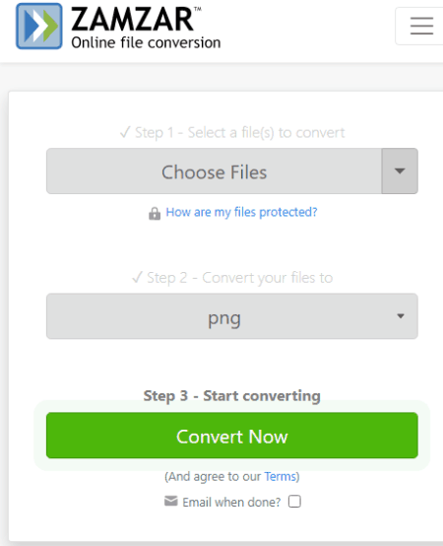Click the envelope icon near email option
443x546 pixels.
tap(170, 501)
